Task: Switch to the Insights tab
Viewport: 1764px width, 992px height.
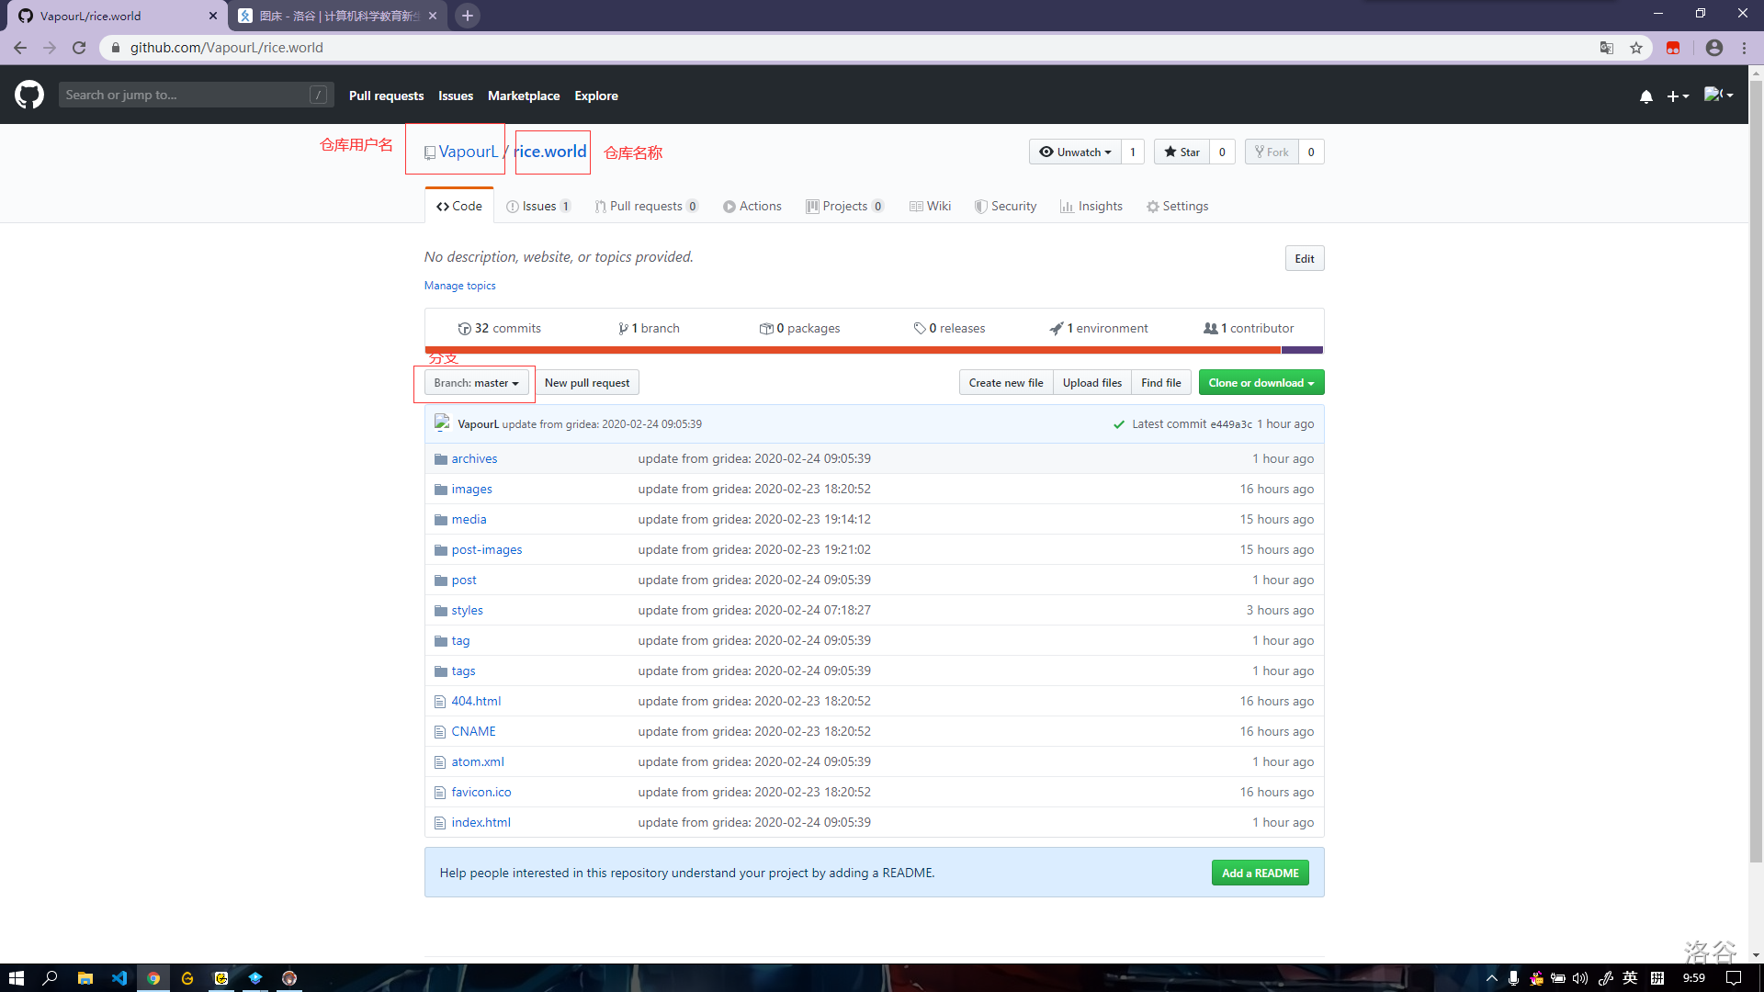Action: [x=1091, y=206]
